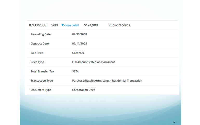Select the Recording Date label
The height and width of the screenshot is (125, 200).
(x=41, y=34)
